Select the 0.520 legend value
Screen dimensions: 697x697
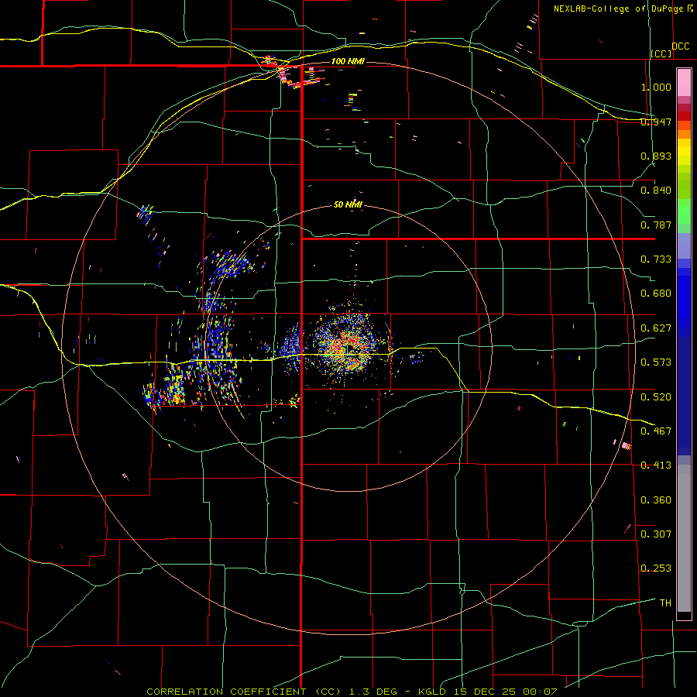656,397
